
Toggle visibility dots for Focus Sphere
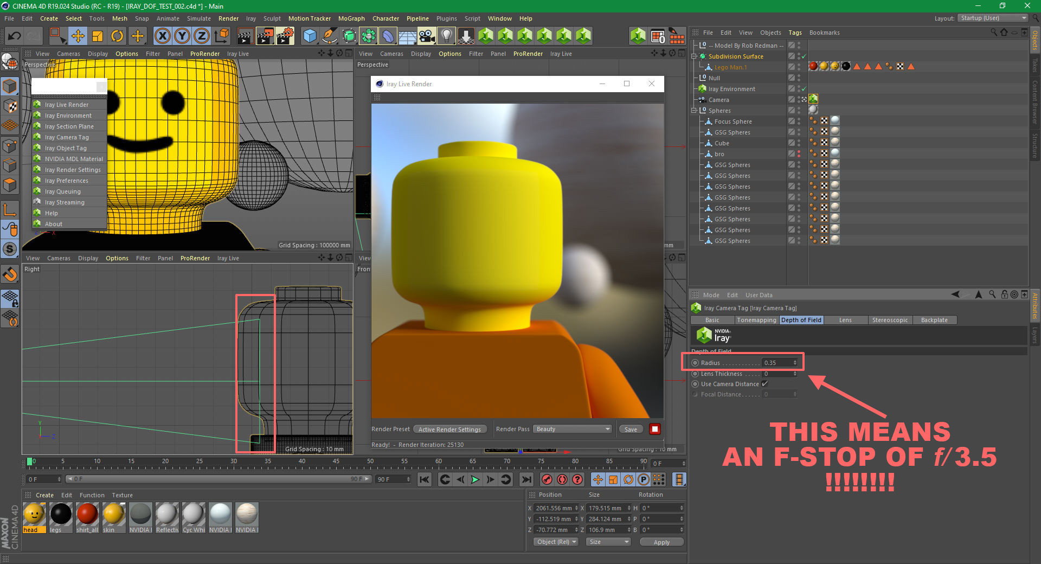tap(799, 121)
